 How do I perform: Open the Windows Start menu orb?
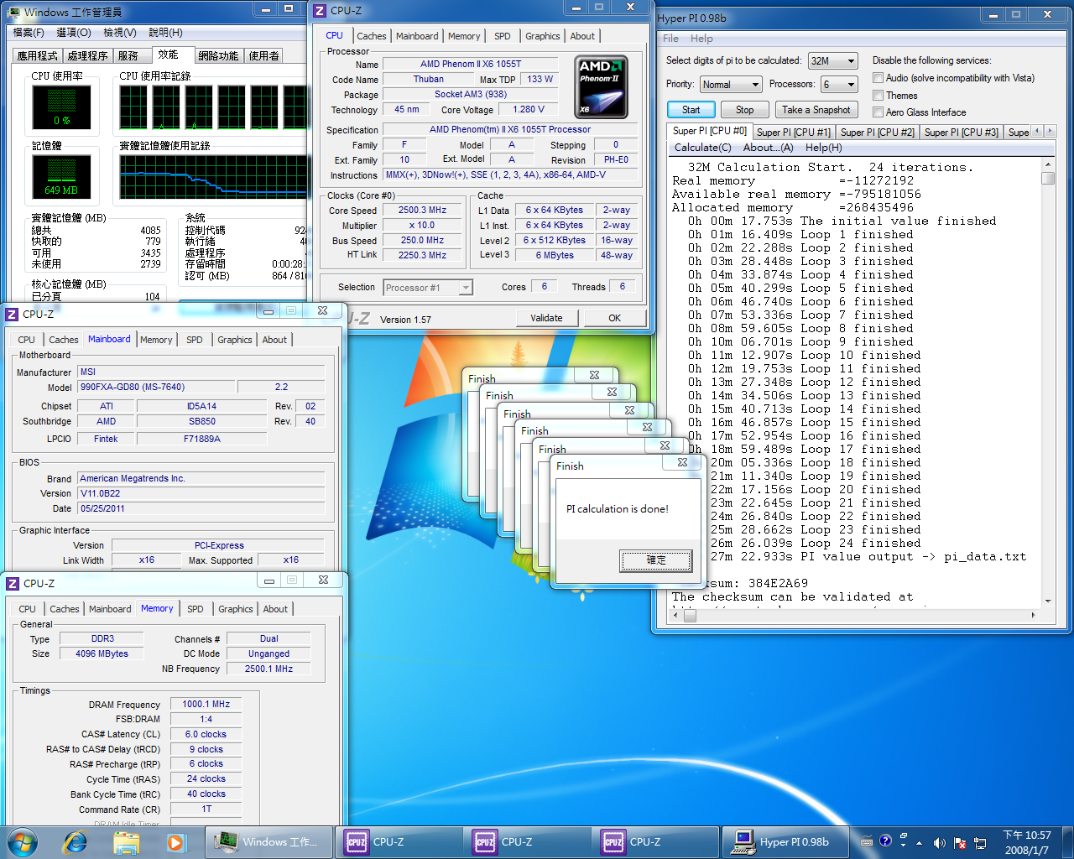pos(23,841)
